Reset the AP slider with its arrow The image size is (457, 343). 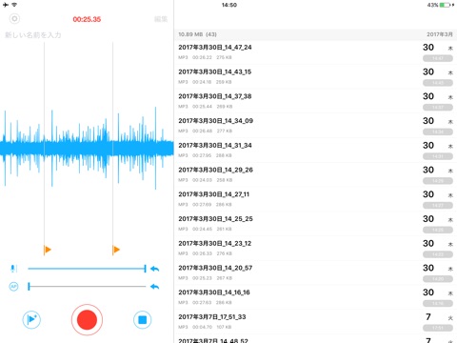tap(154, 287)
